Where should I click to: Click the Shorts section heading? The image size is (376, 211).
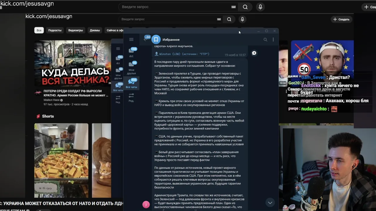coord(48,116)
